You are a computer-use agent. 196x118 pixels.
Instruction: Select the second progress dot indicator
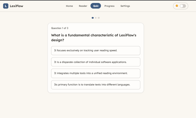[96, 18]
